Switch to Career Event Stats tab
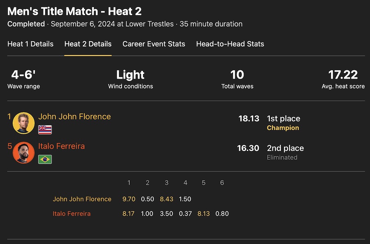Screen dimensions: 370x244 point(154,44)
